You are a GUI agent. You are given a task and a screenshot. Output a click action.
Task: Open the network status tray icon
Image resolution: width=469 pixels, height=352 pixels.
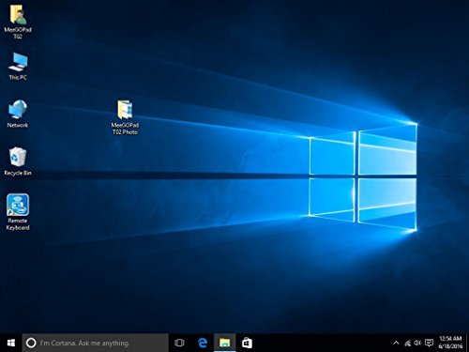407,344
